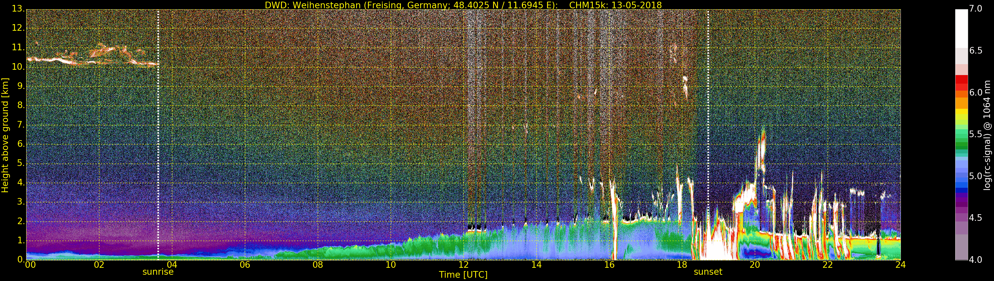Image resolution: width=994 pixels, height=281 pixels.
Task: Select height-axis tick label "13."
Action: 19,9
